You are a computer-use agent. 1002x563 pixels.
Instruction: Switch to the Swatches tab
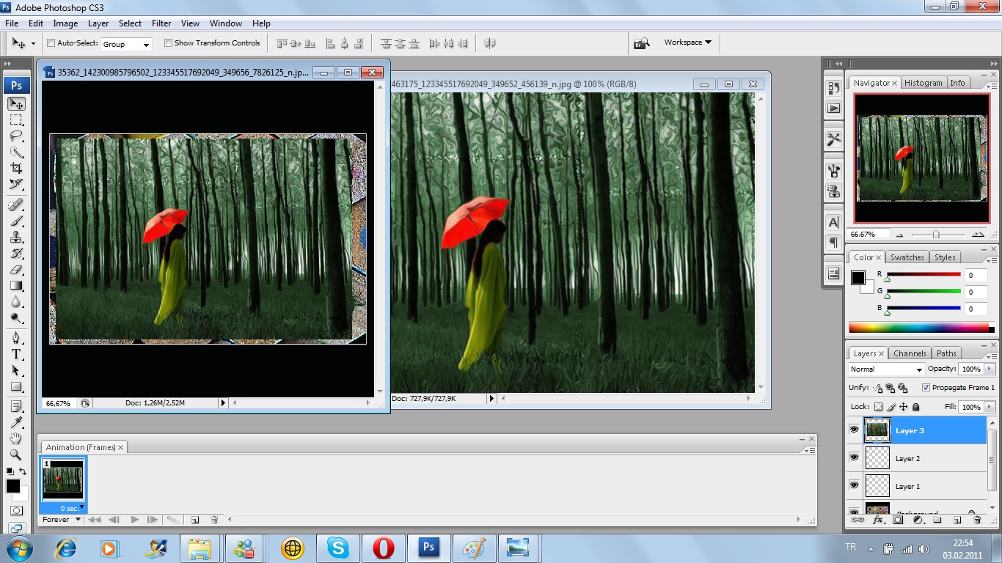907,257
